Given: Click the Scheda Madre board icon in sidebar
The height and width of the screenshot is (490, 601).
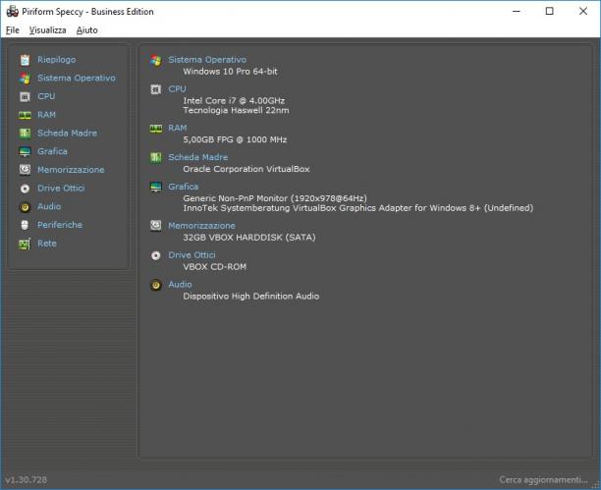Looking at the screenshot, I should pos(25,133).
